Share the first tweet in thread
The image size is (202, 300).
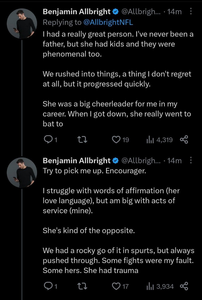(184, 140)
